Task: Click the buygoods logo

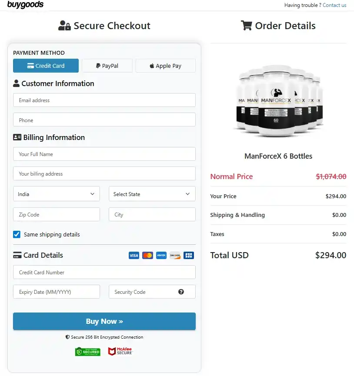Action: click(x=26, y=5)
